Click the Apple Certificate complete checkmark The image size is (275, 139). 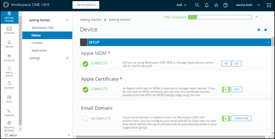click(85, 90)
